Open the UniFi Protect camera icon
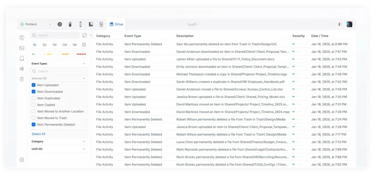372x173 pixels. [70, 24]
